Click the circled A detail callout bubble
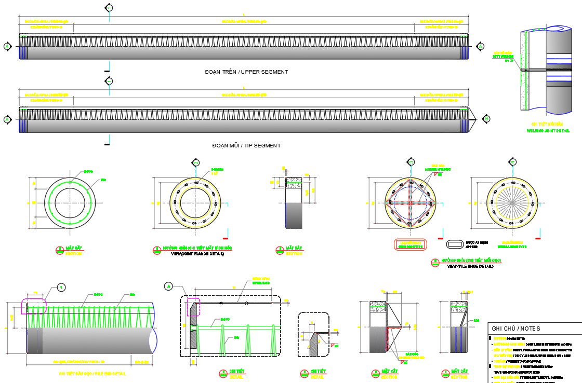This screenshot has width=582, height=383. coord(168,286)
